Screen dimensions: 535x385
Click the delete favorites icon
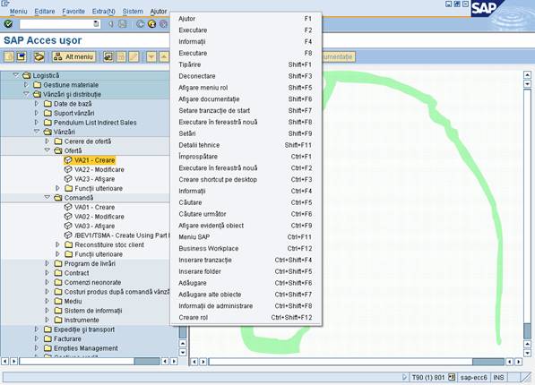(121, 56)
